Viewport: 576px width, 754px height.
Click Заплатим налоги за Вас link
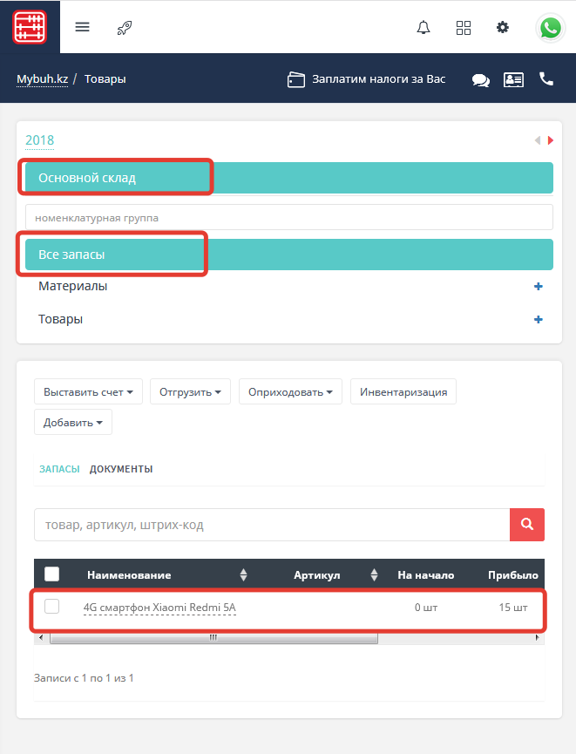coord(379,79)
